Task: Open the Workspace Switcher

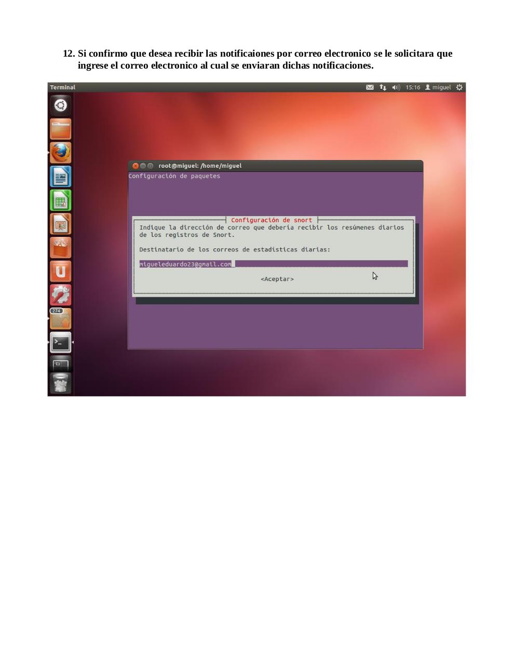Action: coord(61,364)
